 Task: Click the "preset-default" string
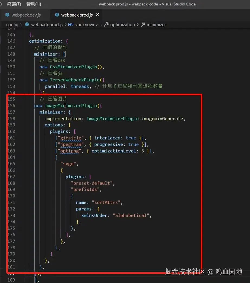click(92, 183)
